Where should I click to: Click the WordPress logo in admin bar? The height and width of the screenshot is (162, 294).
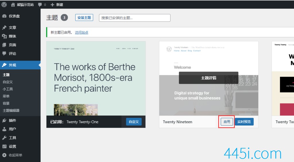pos(4,5)
